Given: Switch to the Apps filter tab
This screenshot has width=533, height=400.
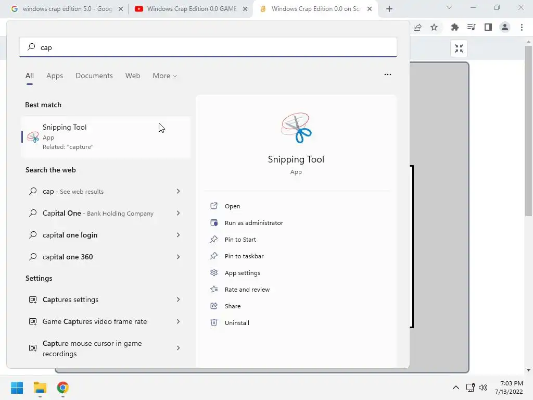Looking at the screenshot, I should coord(55,76).
